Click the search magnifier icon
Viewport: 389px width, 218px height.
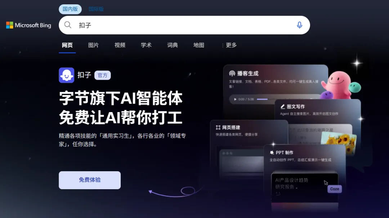coord(68,25)
